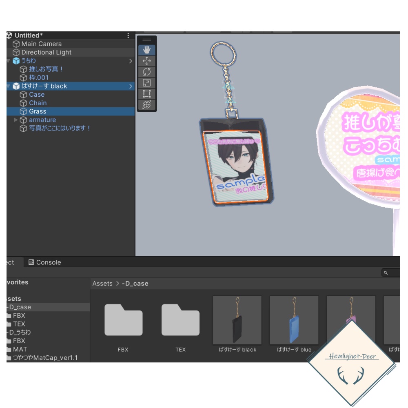
Task: Click the search magnifier in Project panel
Action: pyautogui.click(x=386, y=273)
